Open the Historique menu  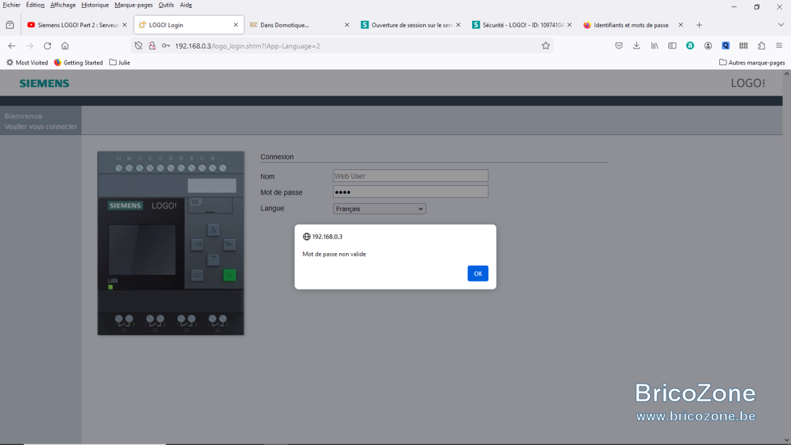point(95,5)
